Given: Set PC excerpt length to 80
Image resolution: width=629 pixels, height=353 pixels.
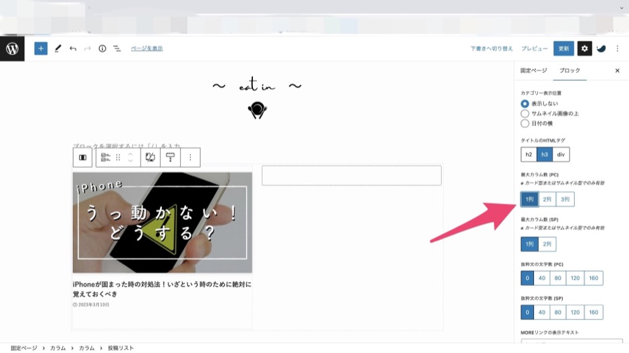Looking at the screenshot, I should [557, 278].
